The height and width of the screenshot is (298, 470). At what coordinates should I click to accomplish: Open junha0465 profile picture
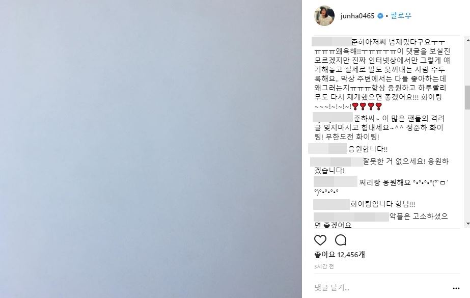click(324, 16)
